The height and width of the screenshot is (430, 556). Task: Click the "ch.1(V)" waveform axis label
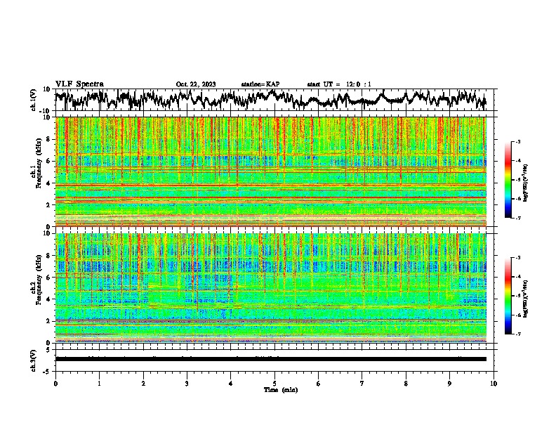[34, 100]
